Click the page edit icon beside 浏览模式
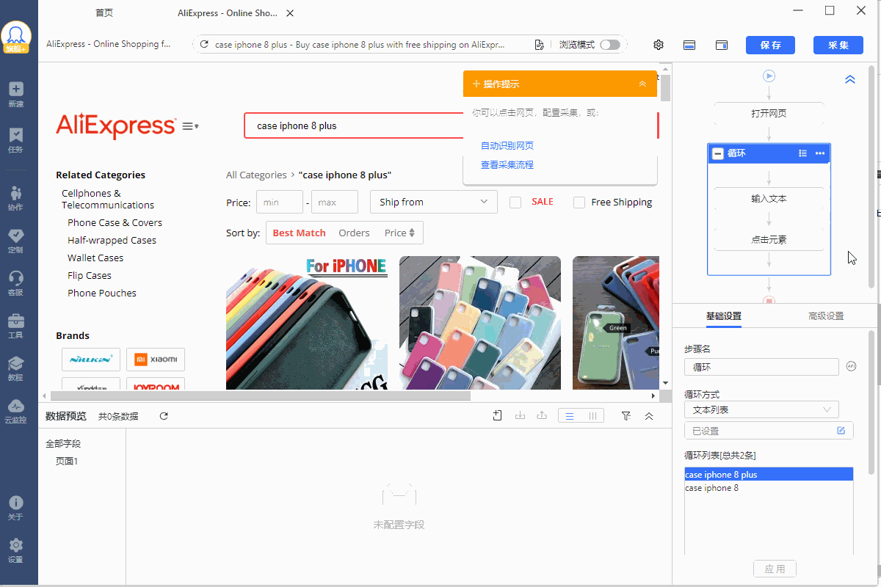881x587 pixels. (540, 45)
